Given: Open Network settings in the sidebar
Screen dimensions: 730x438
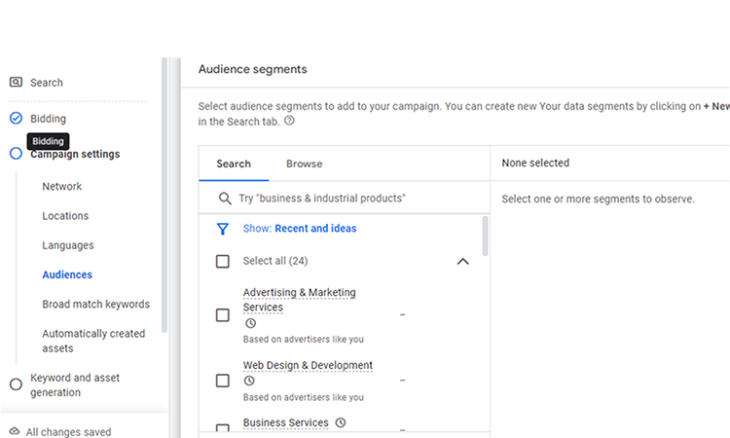Looking at the screenshot, I should 62,186.
